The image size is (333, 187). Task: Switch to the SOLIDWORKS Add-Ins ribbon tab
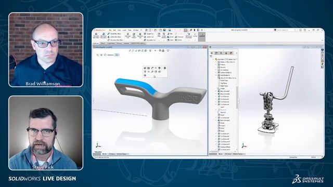tap(138, 43)
